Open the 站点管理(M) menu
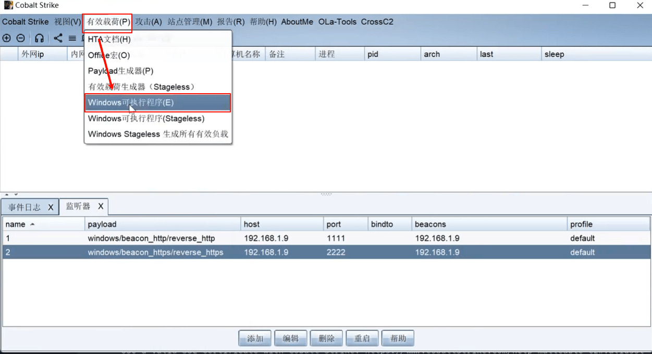This screenshot has width=652, height=354. tap(190, 22)
